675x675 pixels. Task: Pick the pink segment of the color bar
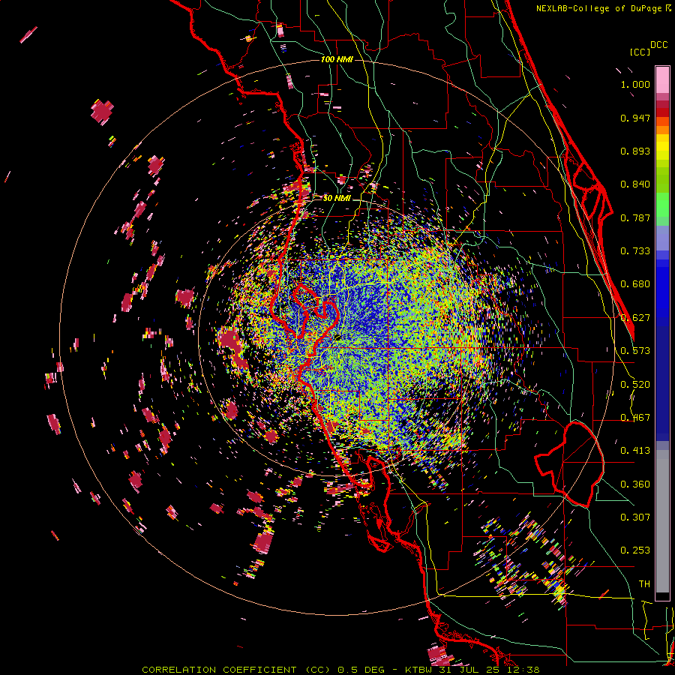[662, 79]
